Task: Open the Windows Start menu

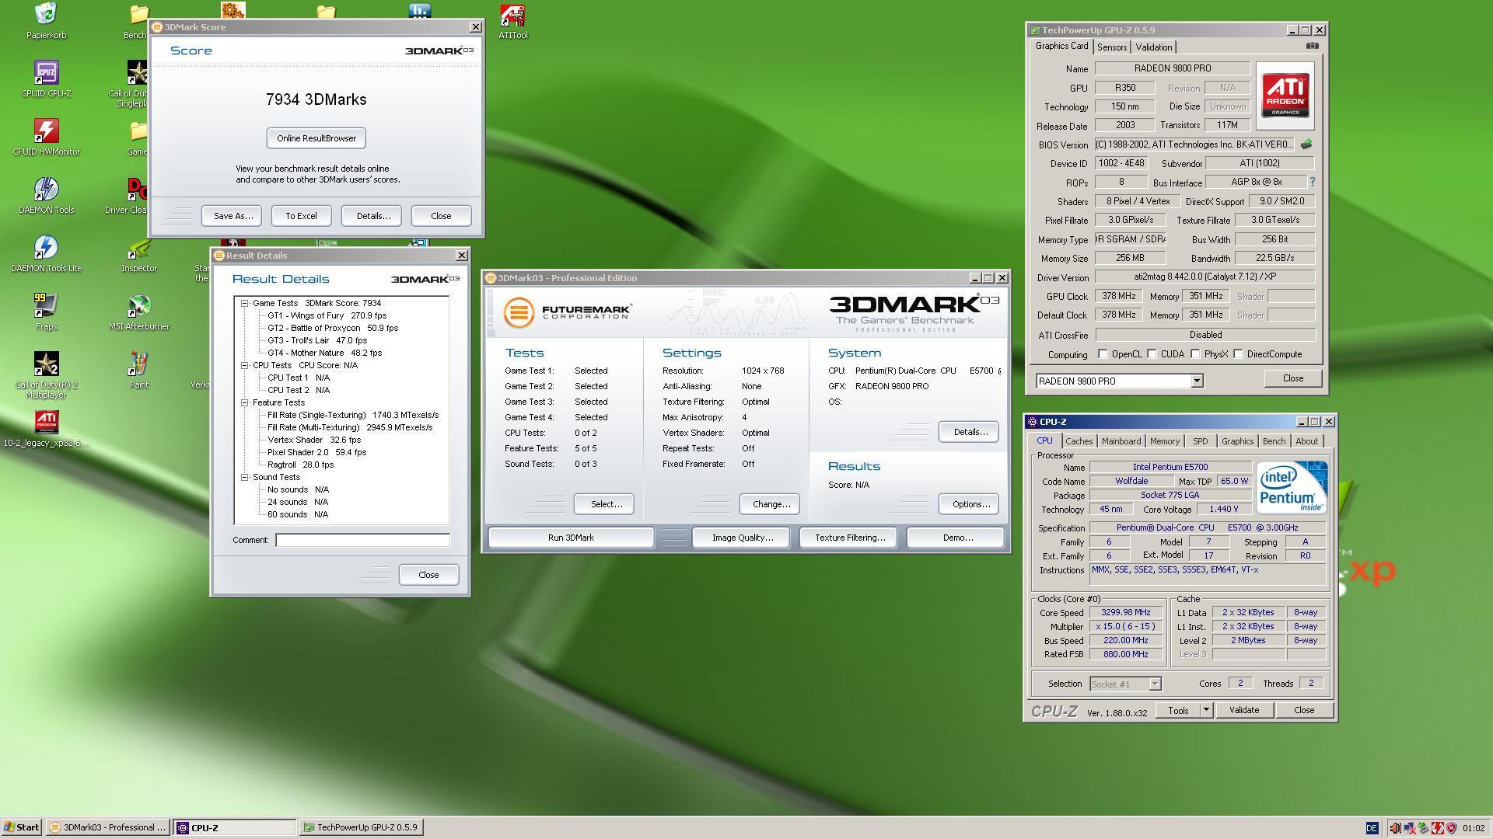Action: tap(22, 827)
